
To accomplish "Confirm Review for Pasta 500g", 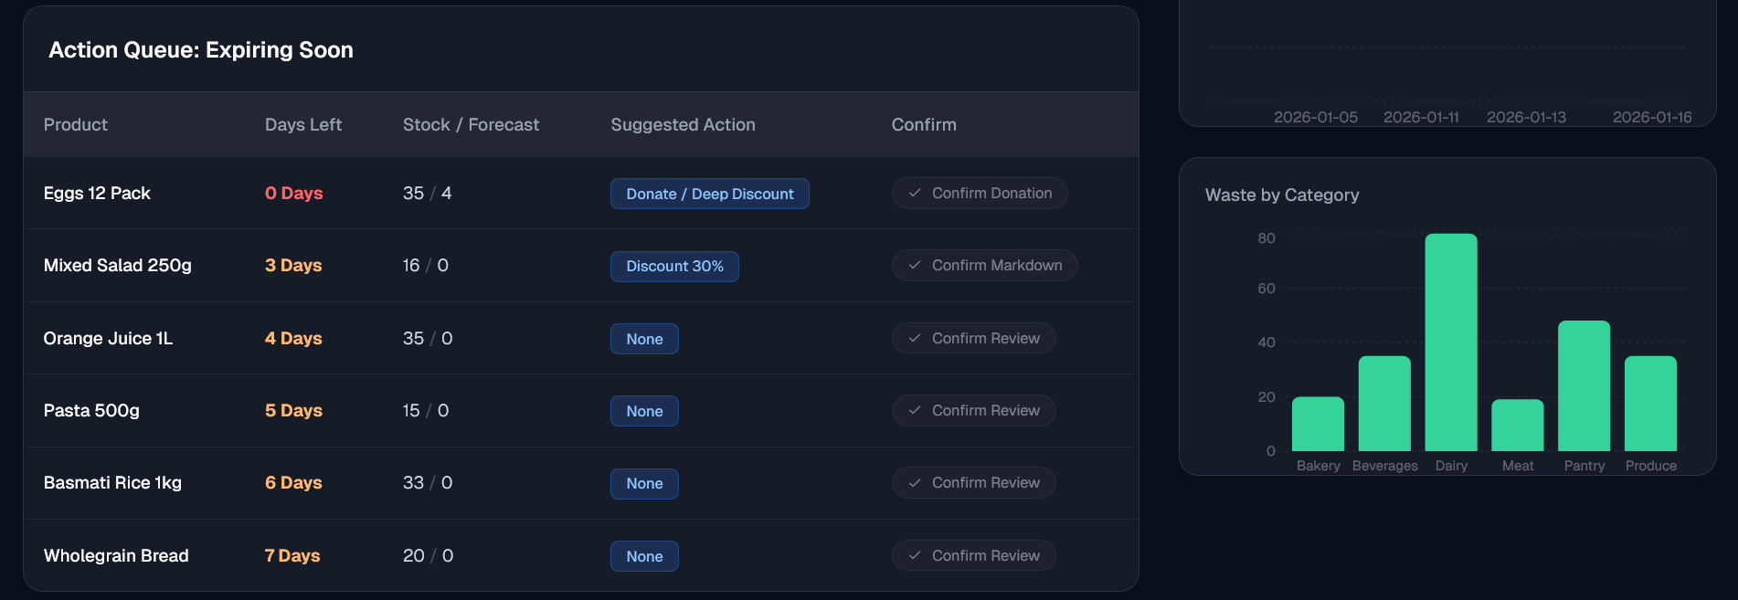I will [974, 411].
